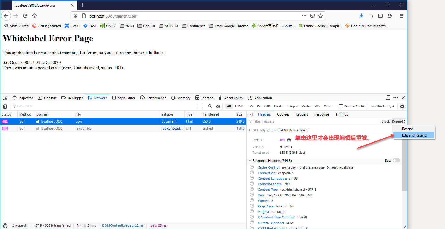Toggle responsive design mode
The width and height of the screenshot is (445, 229).
point(388,98)
